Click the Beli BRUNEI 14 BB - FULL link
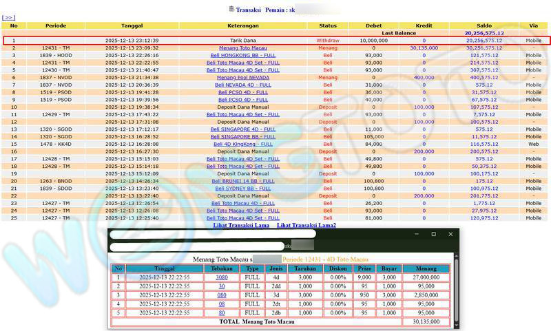This screenshot has height=331, width=551. point(243,181)
